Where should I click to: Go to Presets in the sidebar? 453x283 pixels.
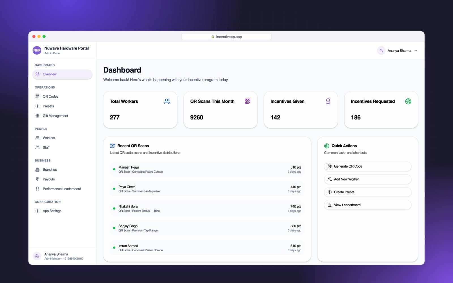click(x=62, y=106)
